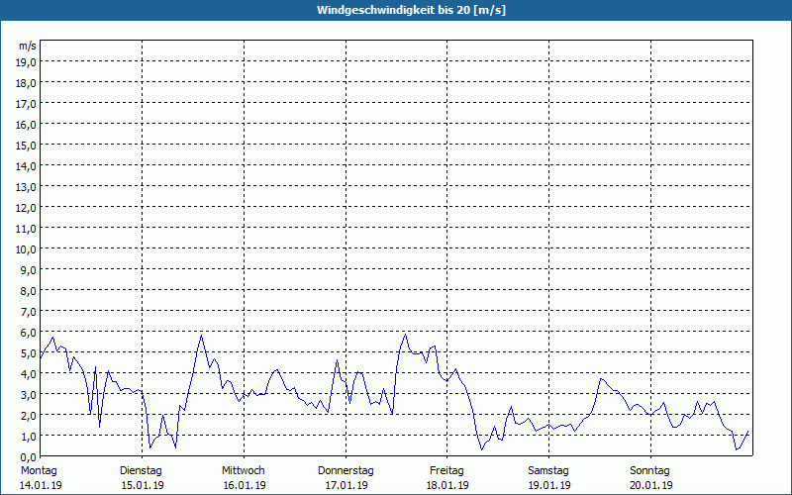Select the 'Samstag' day label
Image resolution: width=792 pixels, height=495 pixels.
[548, 471]
